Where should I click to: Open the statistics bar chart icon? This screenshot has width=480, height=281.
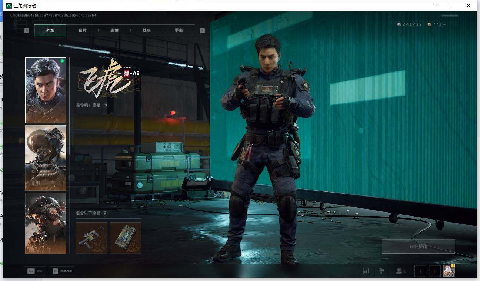366,271
